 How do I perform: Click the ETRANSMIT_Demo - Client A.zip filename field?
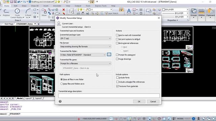[87, 68]
